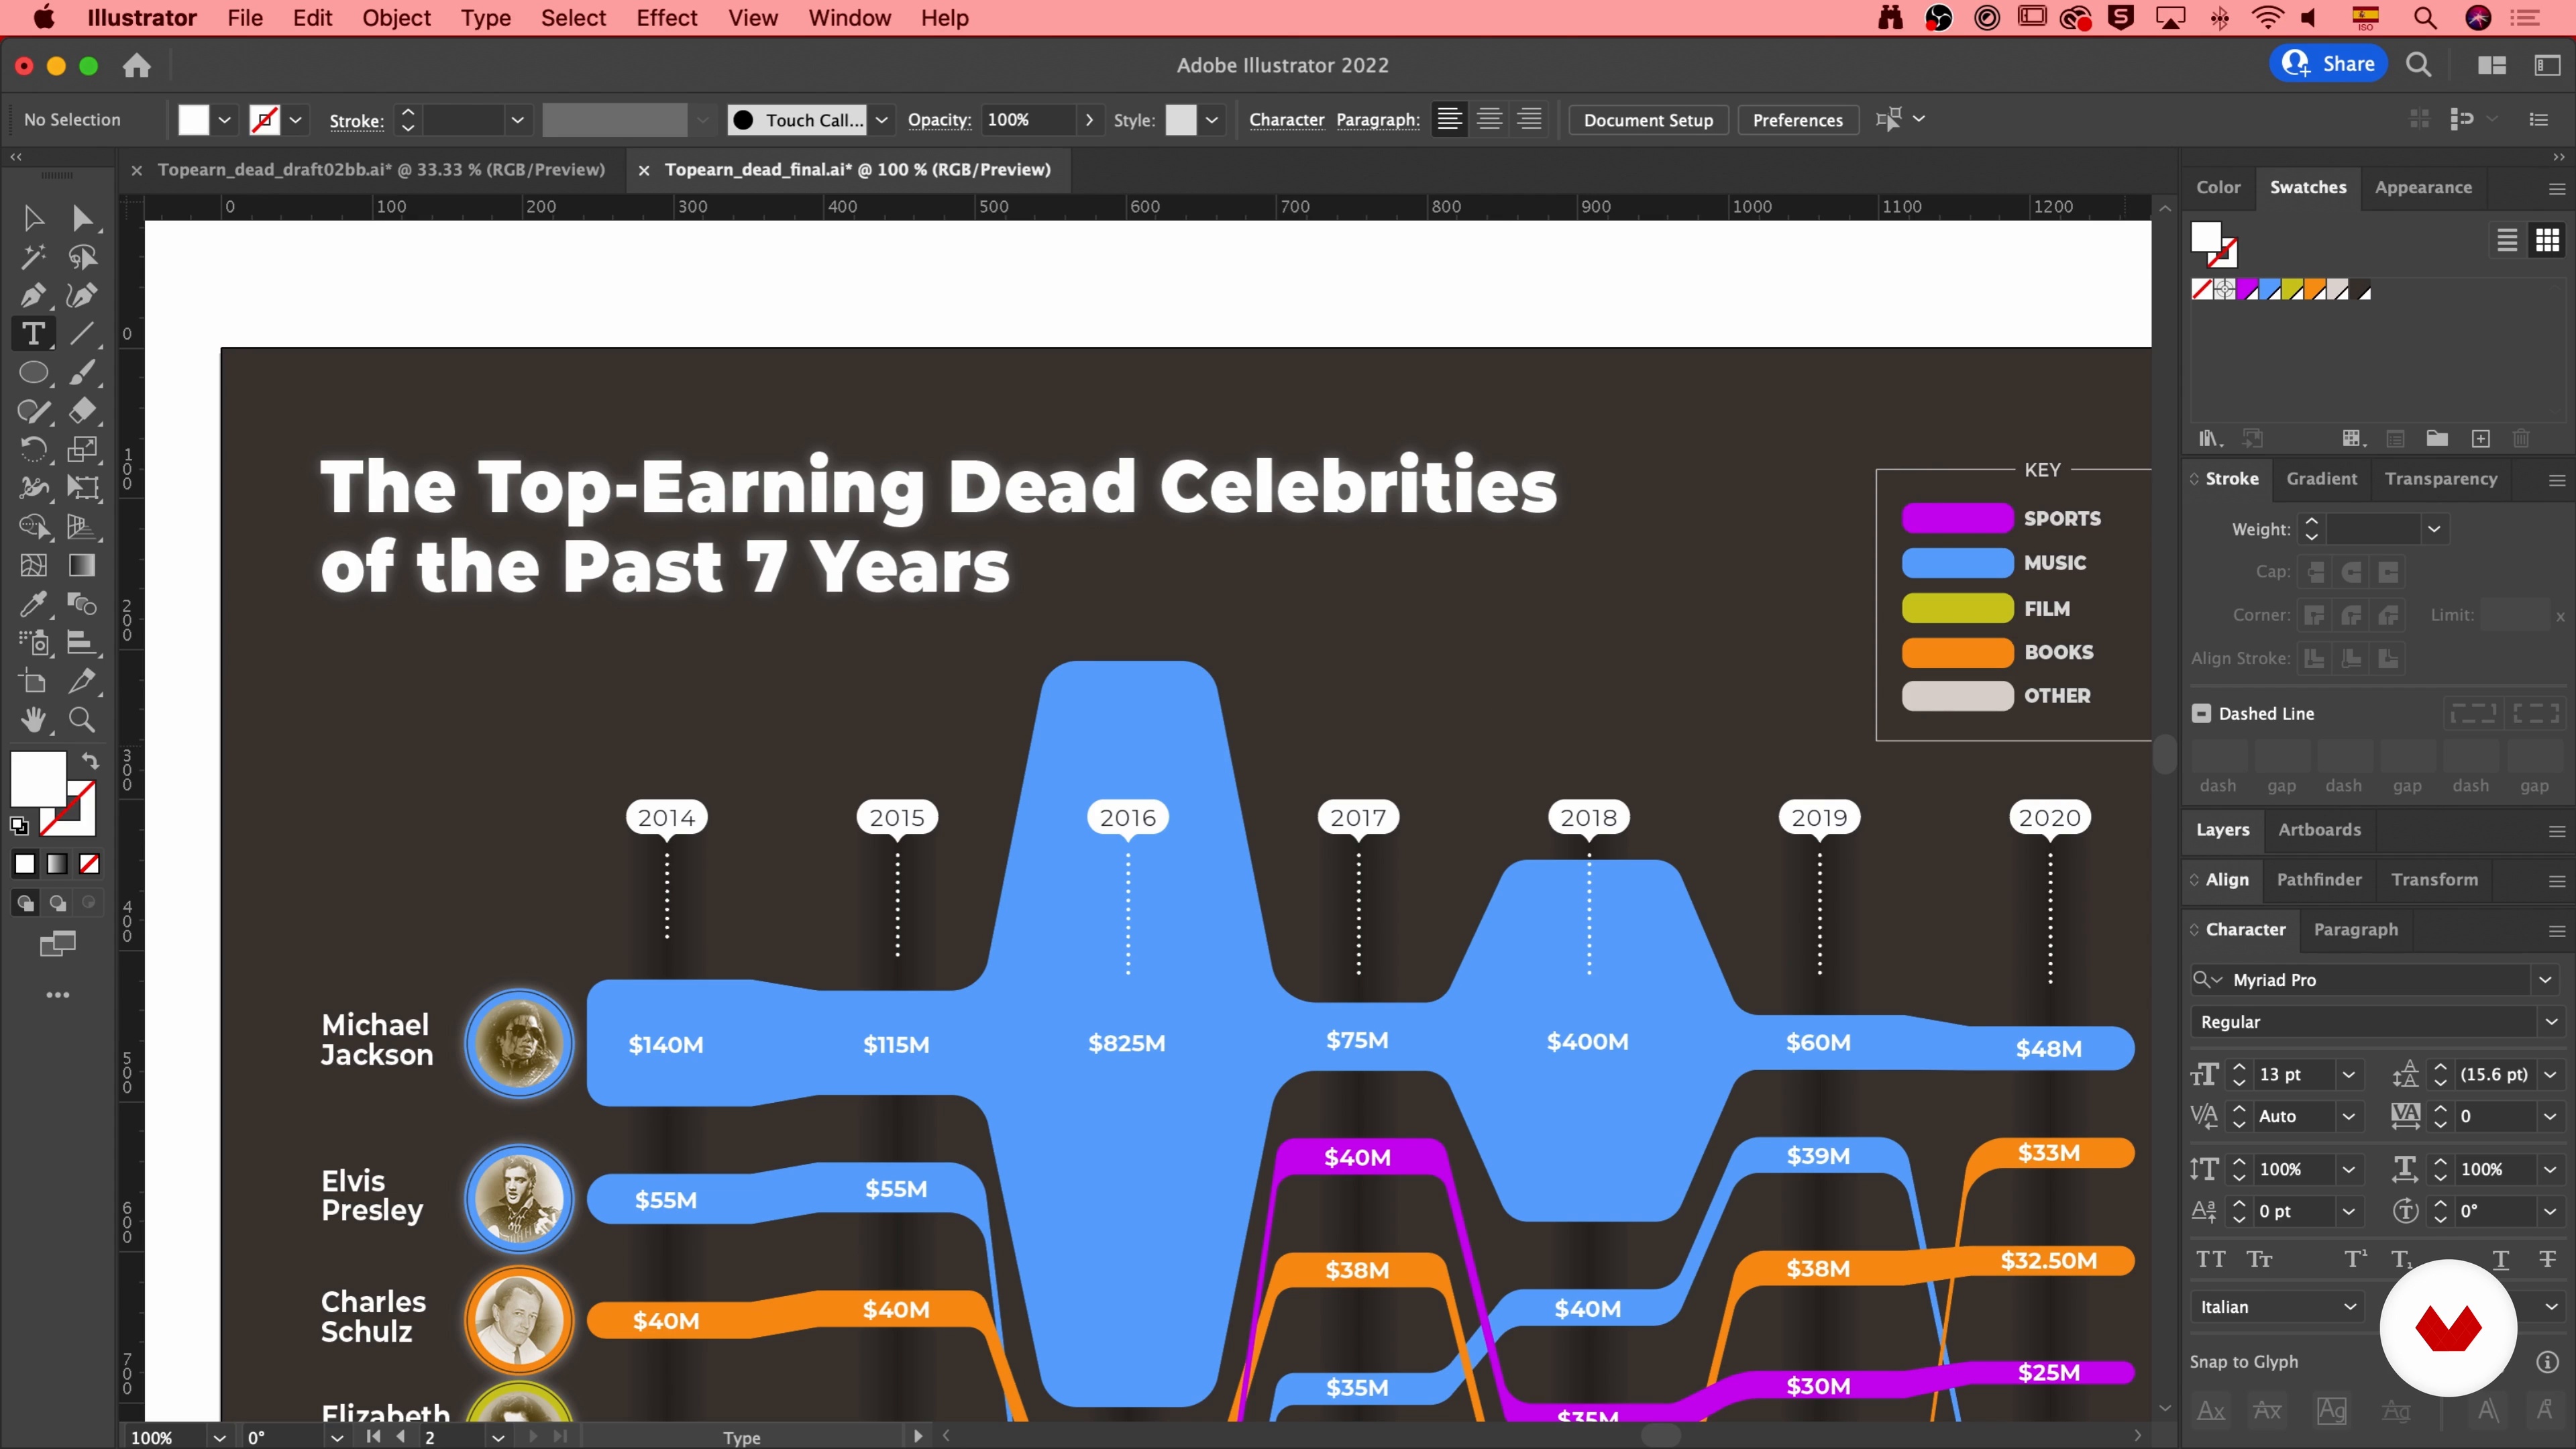Open the font family Myriad Pro dropdown

pyautogui.click(x=2544, y=980)
